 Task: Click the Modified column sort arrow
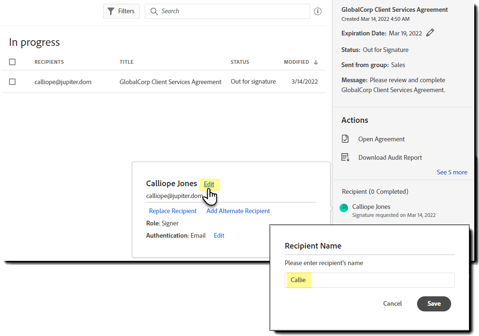[x=315, y=62]
